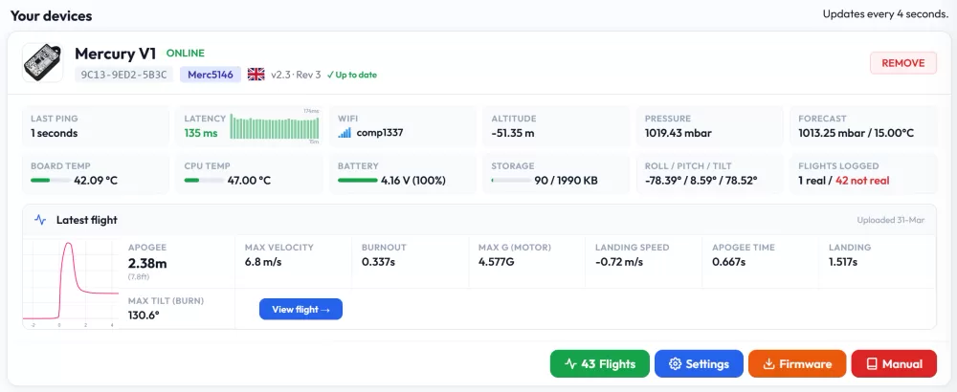
Task: Click the CPU temp progress bar
Action: click(203, 180)
